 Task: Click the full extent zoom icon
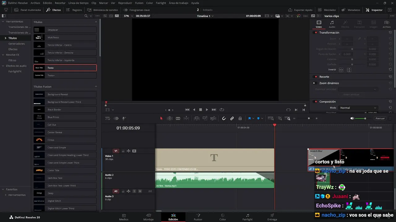coord(271,118)
